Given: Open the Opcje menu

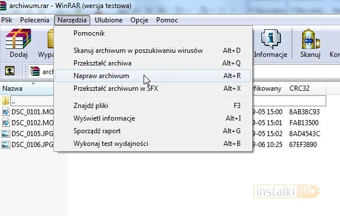Looking at the screenshot, I should [140, 20].
